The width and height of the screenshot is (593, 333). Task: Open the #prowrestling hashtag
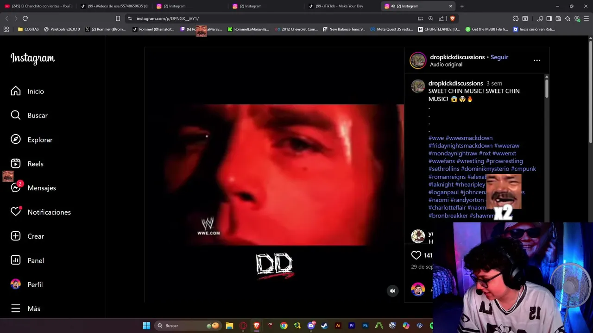(504, 161)
